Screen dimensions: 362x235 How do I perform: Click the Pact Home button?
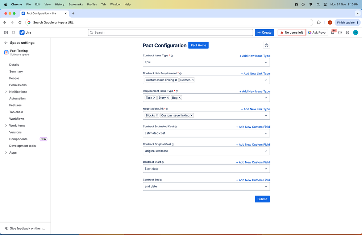[198, 46]
